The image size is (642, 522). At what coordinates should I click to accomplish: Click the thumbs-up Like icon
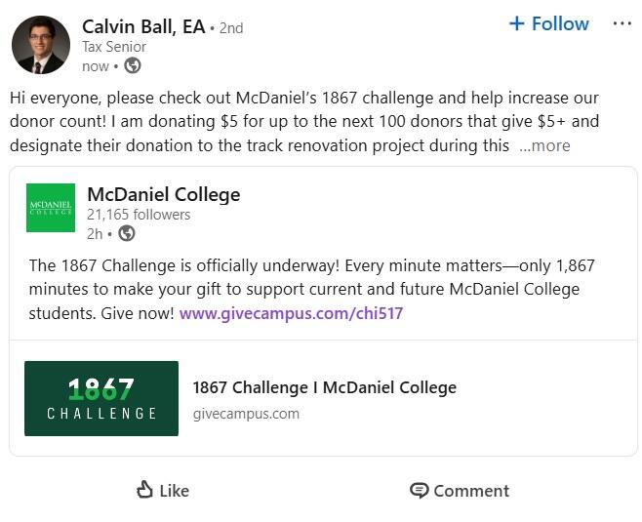point(144,490)
